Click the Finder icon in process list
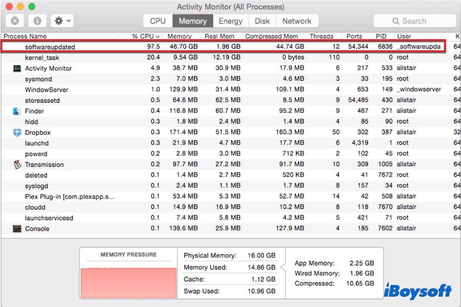Viewport: 461px width, 307px height. 17,111
